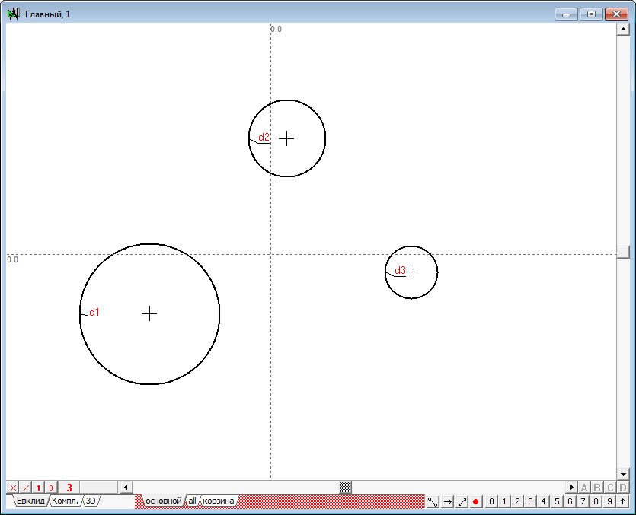
Task: Click the horizontal scrollbar thumb
Action: point(346,488)
